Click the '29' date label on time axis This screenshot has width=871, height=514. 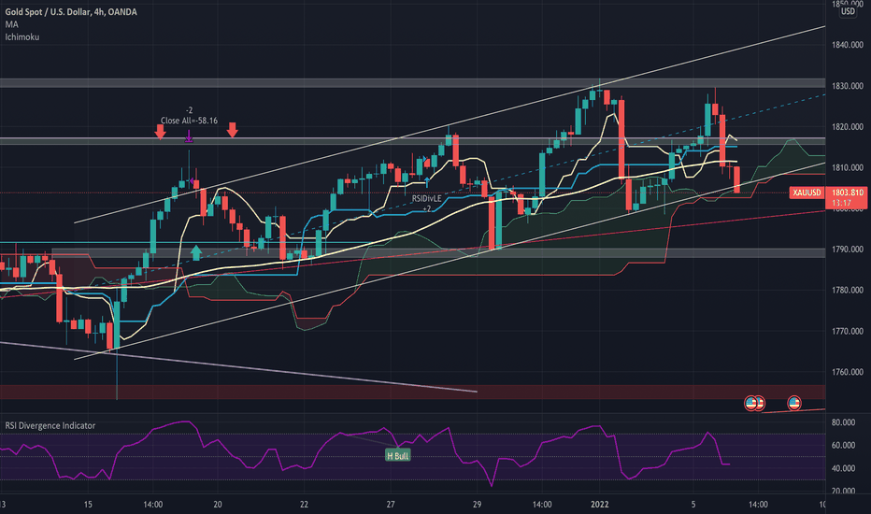pyautogui.click(x=478, y=505)
